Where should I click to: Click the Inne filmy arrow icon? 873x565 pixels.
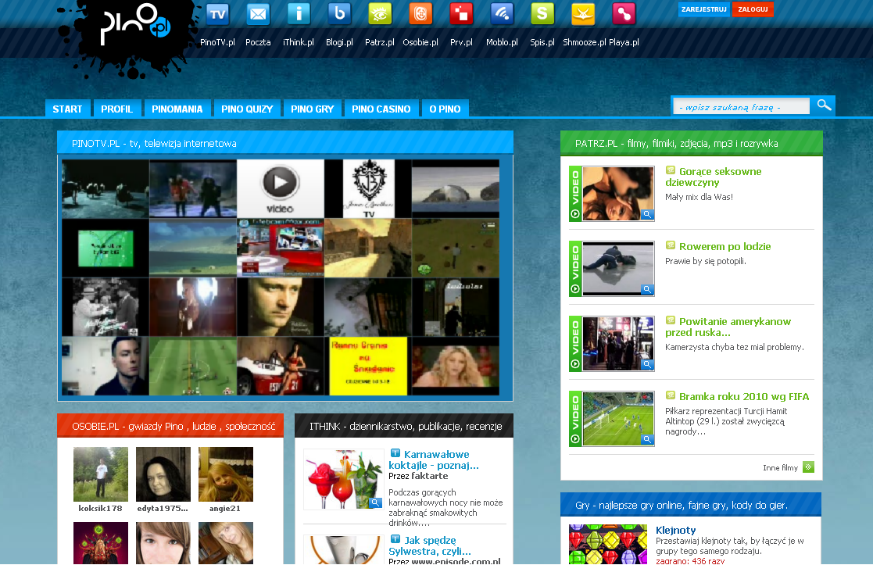point(808,467)
